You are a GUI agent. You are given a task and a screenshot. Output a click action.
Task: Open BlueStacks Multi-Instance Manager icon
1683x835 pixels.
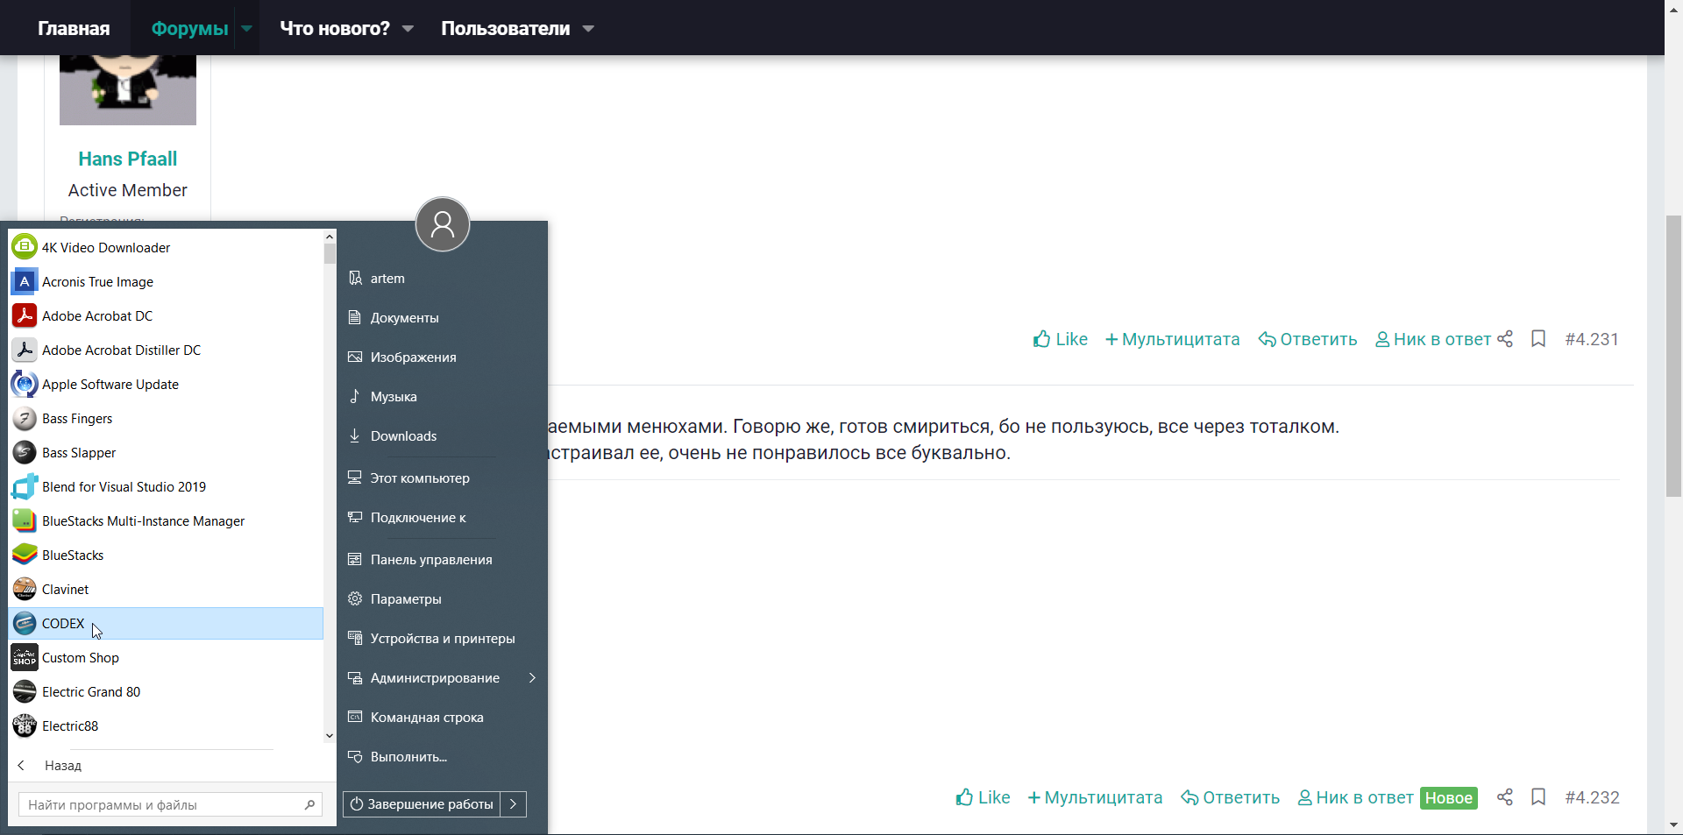(25, 520)
